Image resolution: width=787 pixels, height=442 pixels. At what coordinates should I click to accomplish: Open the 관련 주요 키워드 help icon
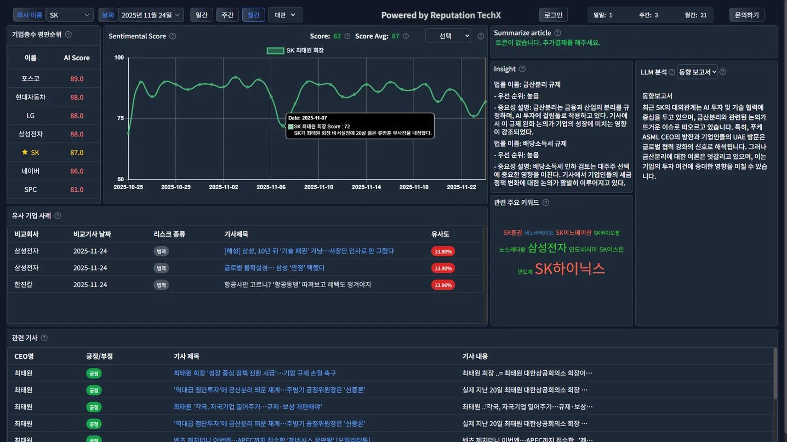(545, 202)
